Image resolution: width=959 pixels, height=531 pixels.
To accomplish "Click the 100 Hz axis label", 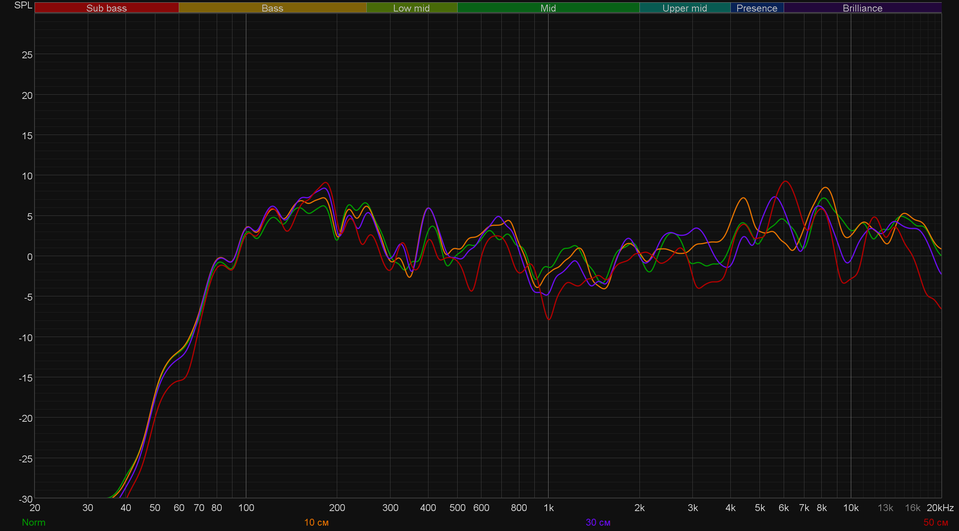I will [246, 508].
